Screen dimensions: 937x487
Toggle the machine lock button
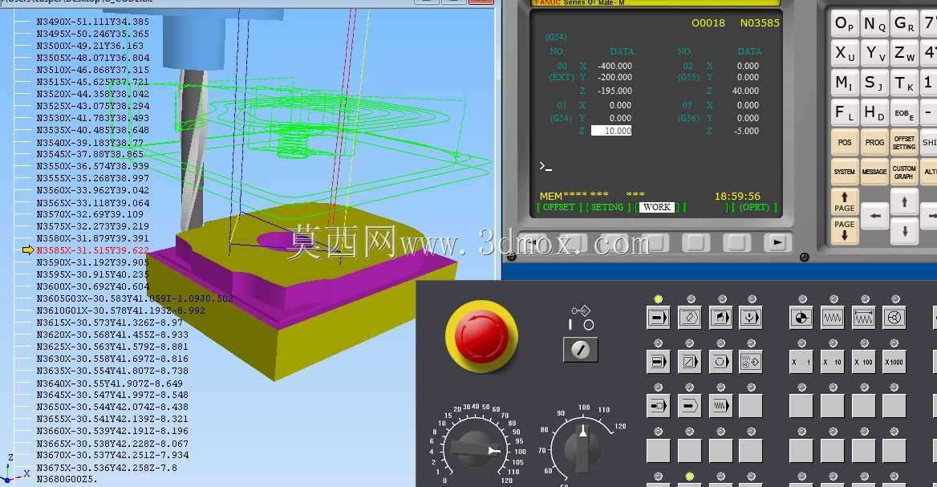pyautogui.click(x=689, y=406)
